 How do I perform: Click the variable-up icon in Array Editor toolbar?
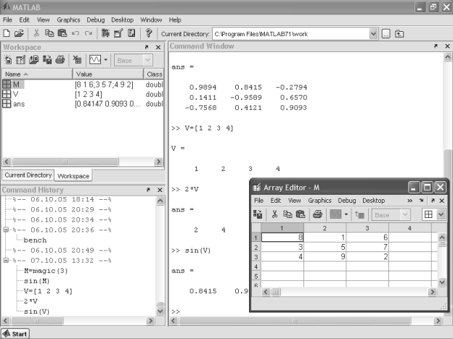pyautogui.click(x=359, y=214)
